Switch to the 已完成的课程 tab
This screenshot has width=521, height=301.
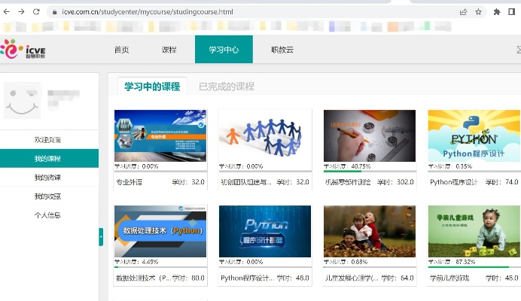tap(227, 87)
